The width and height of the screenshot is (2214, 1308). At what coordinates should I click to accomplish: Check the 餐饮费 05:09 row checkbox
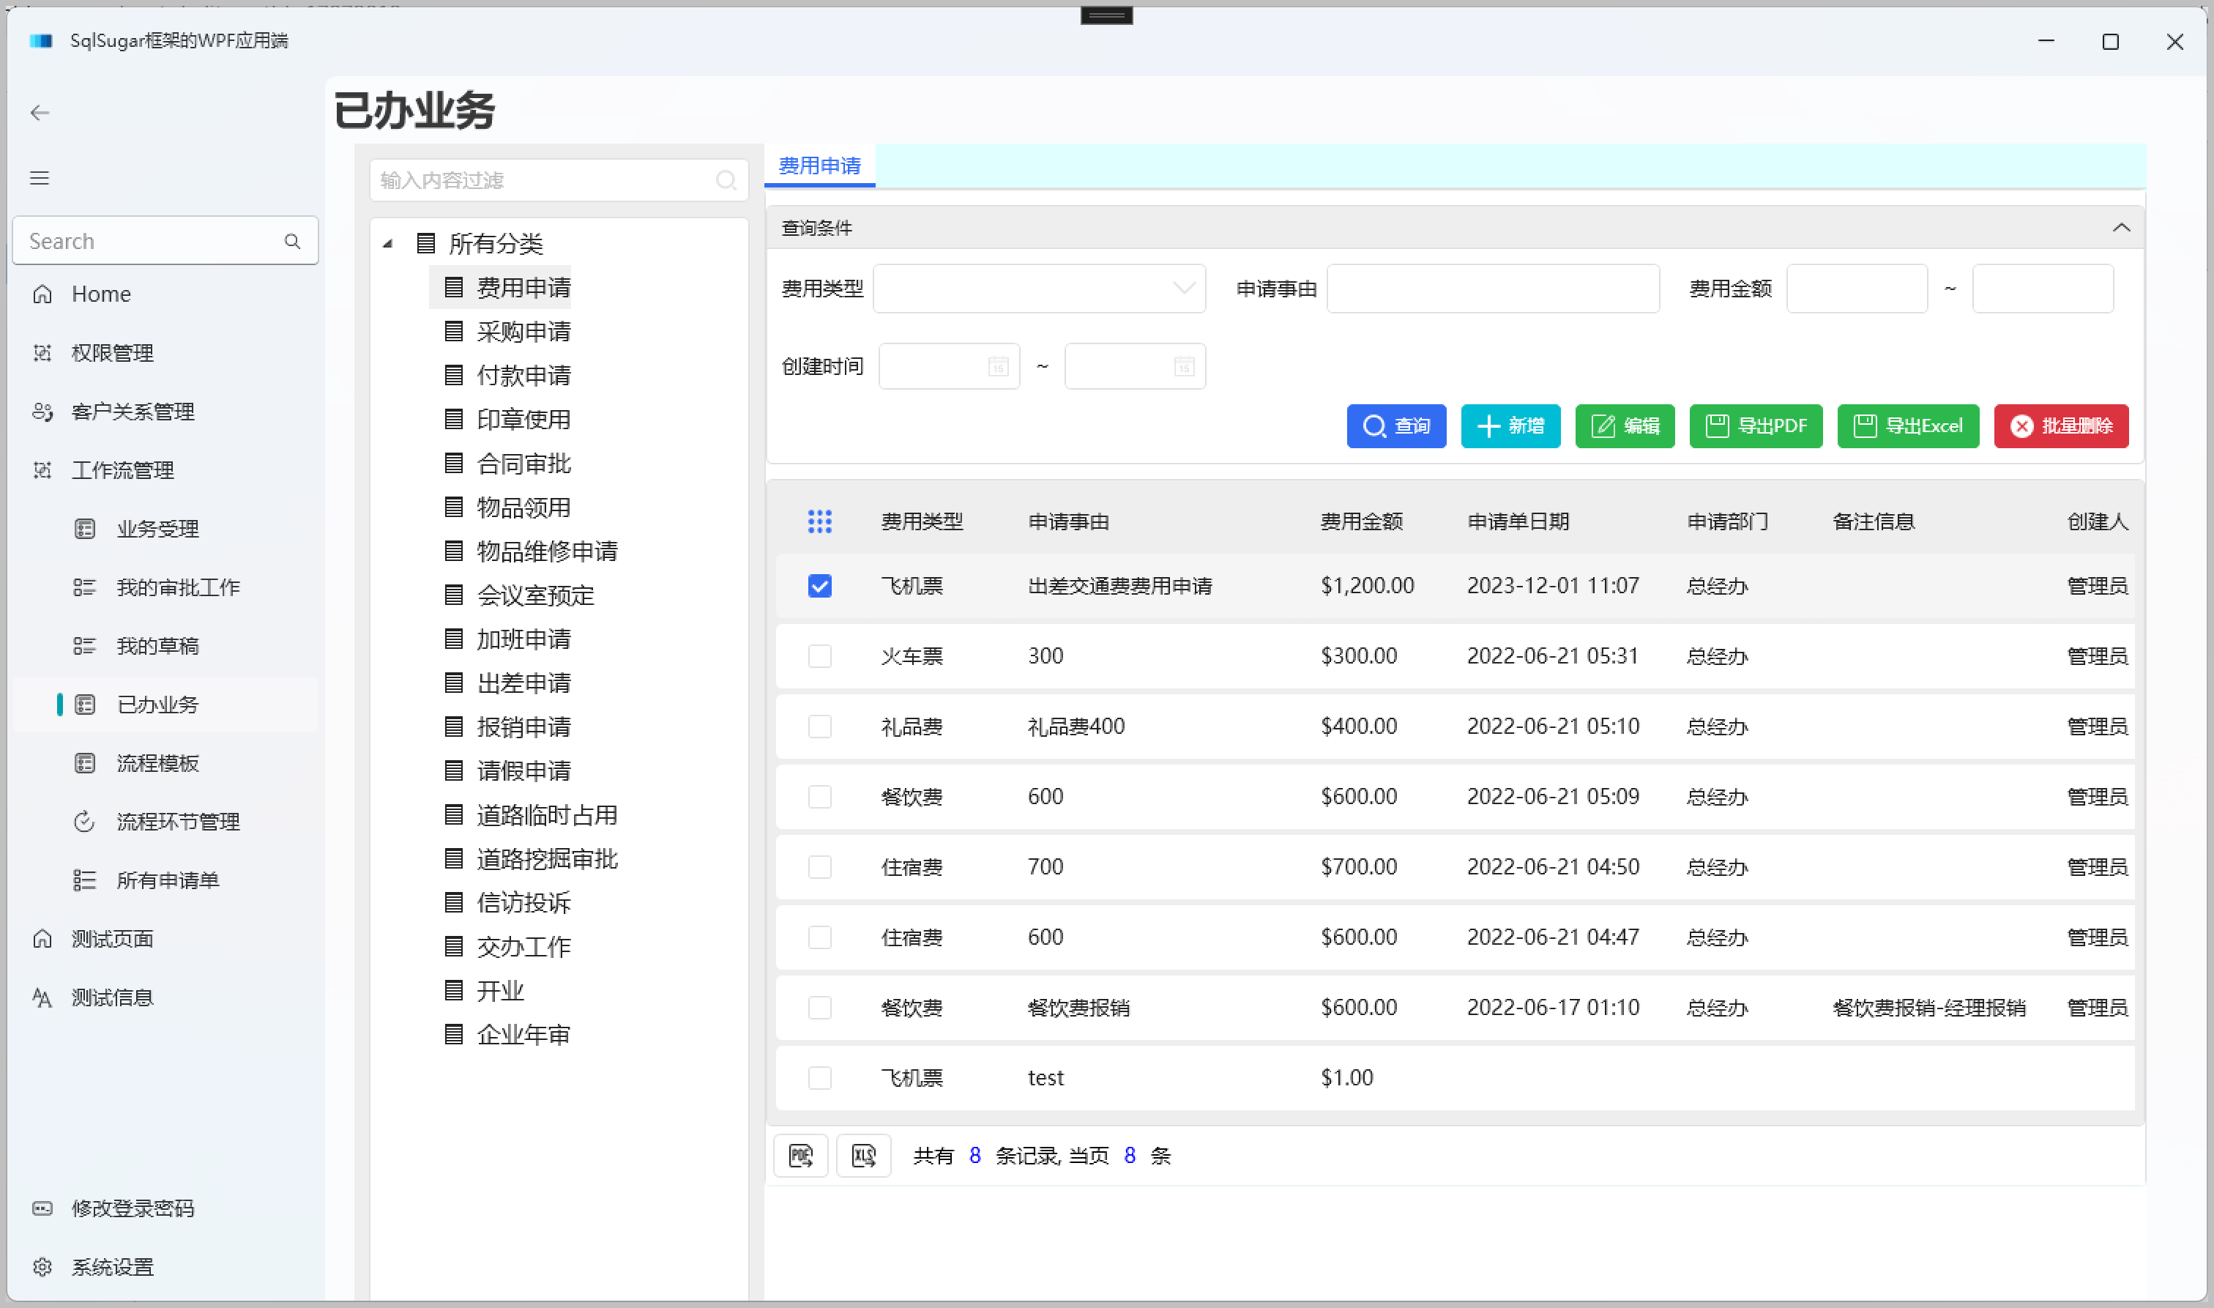pyautogui.click(x=819, y=797)
